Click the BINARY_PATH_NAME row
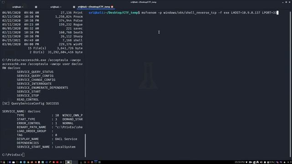This screenshot has height=164, width=292. tap(50, 127)
